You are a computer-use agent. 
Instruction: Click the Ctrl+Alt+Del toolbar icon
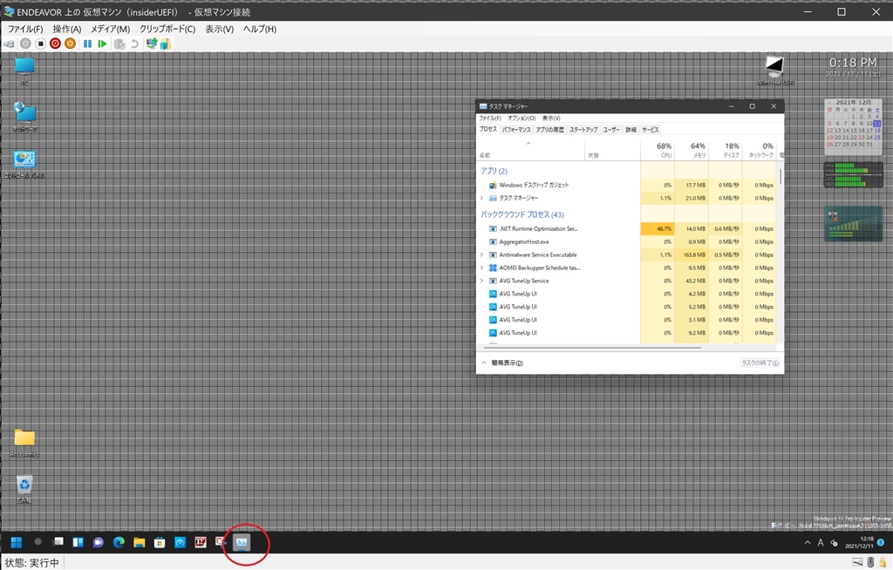tap(9, 44)
